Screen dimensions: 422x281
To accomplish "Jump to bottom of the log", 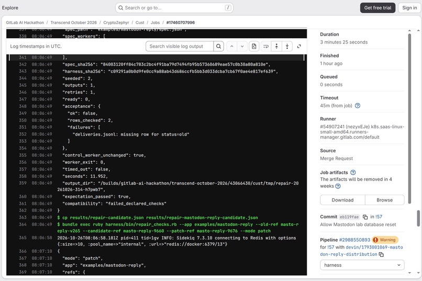I will (x=287, y=46).
